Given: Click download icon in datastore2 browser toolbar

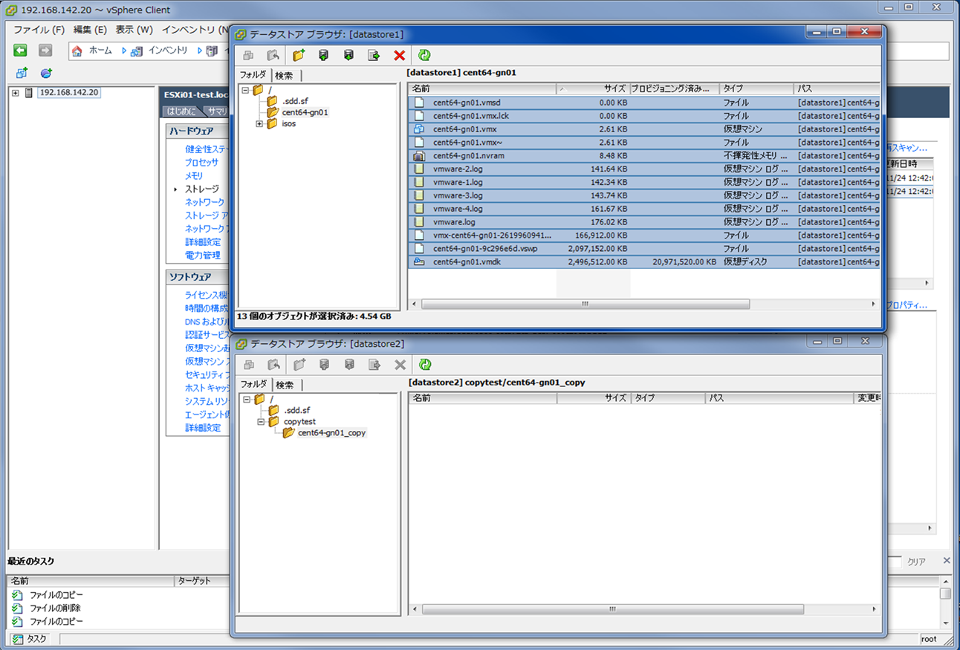Looking at the screenshot, I should pyautogui.click(x=349, y=365).
